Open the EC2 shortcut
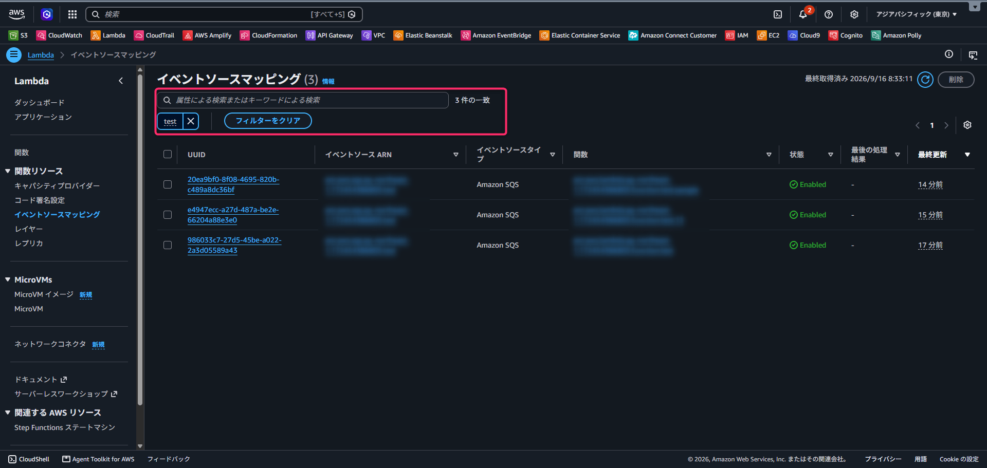This screenshot has width=987, height=468. (768, 35)
